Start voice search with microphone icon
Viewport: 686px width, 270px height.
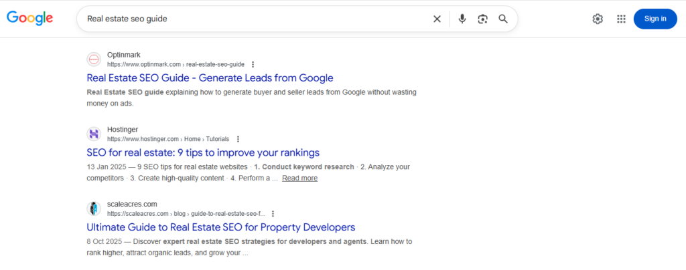coord(462,19)
